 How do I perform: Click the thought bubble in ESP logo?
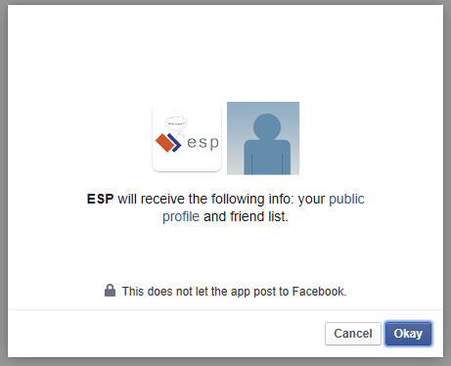point(176,123)
